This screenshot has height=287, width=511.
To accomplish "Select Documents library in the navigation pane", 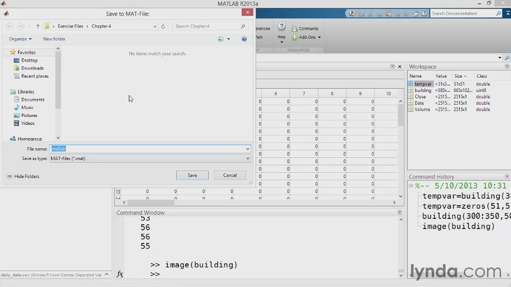I will click(33, 99).
